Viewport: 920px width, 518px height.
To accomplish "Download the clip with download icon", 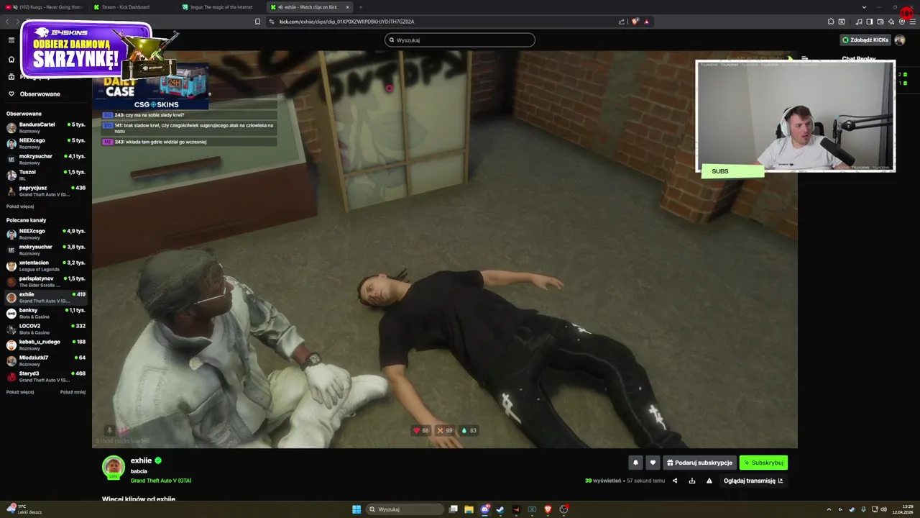I will tap(691, 481).
